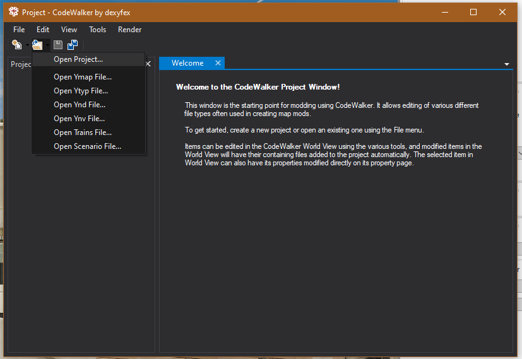Choose Open Trains File... entry

88,132
